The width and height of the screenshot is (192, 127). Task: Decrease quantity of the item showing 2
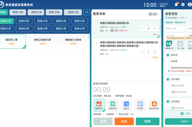(142, 29)
